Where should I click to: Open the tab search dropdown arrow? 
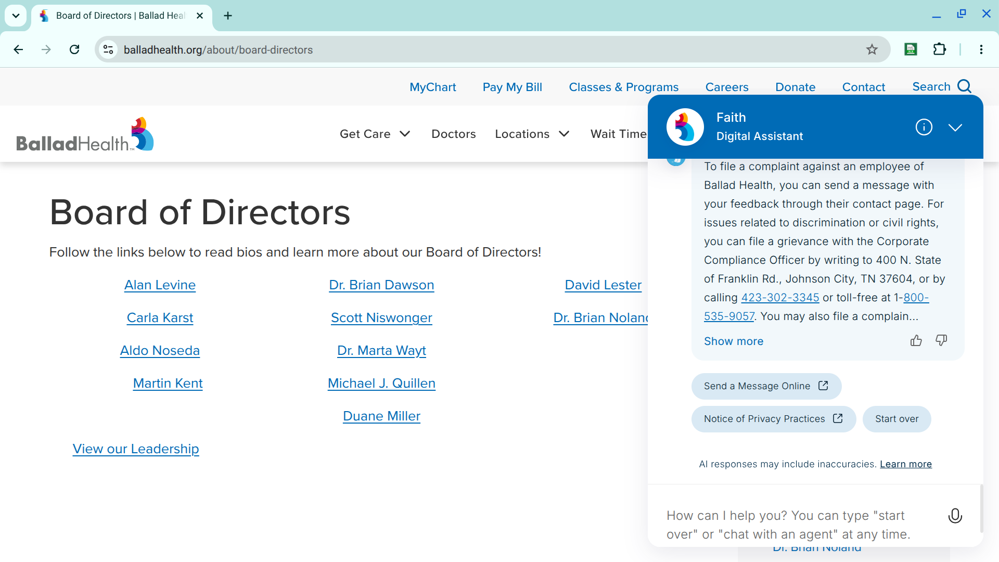click(16, 16)
